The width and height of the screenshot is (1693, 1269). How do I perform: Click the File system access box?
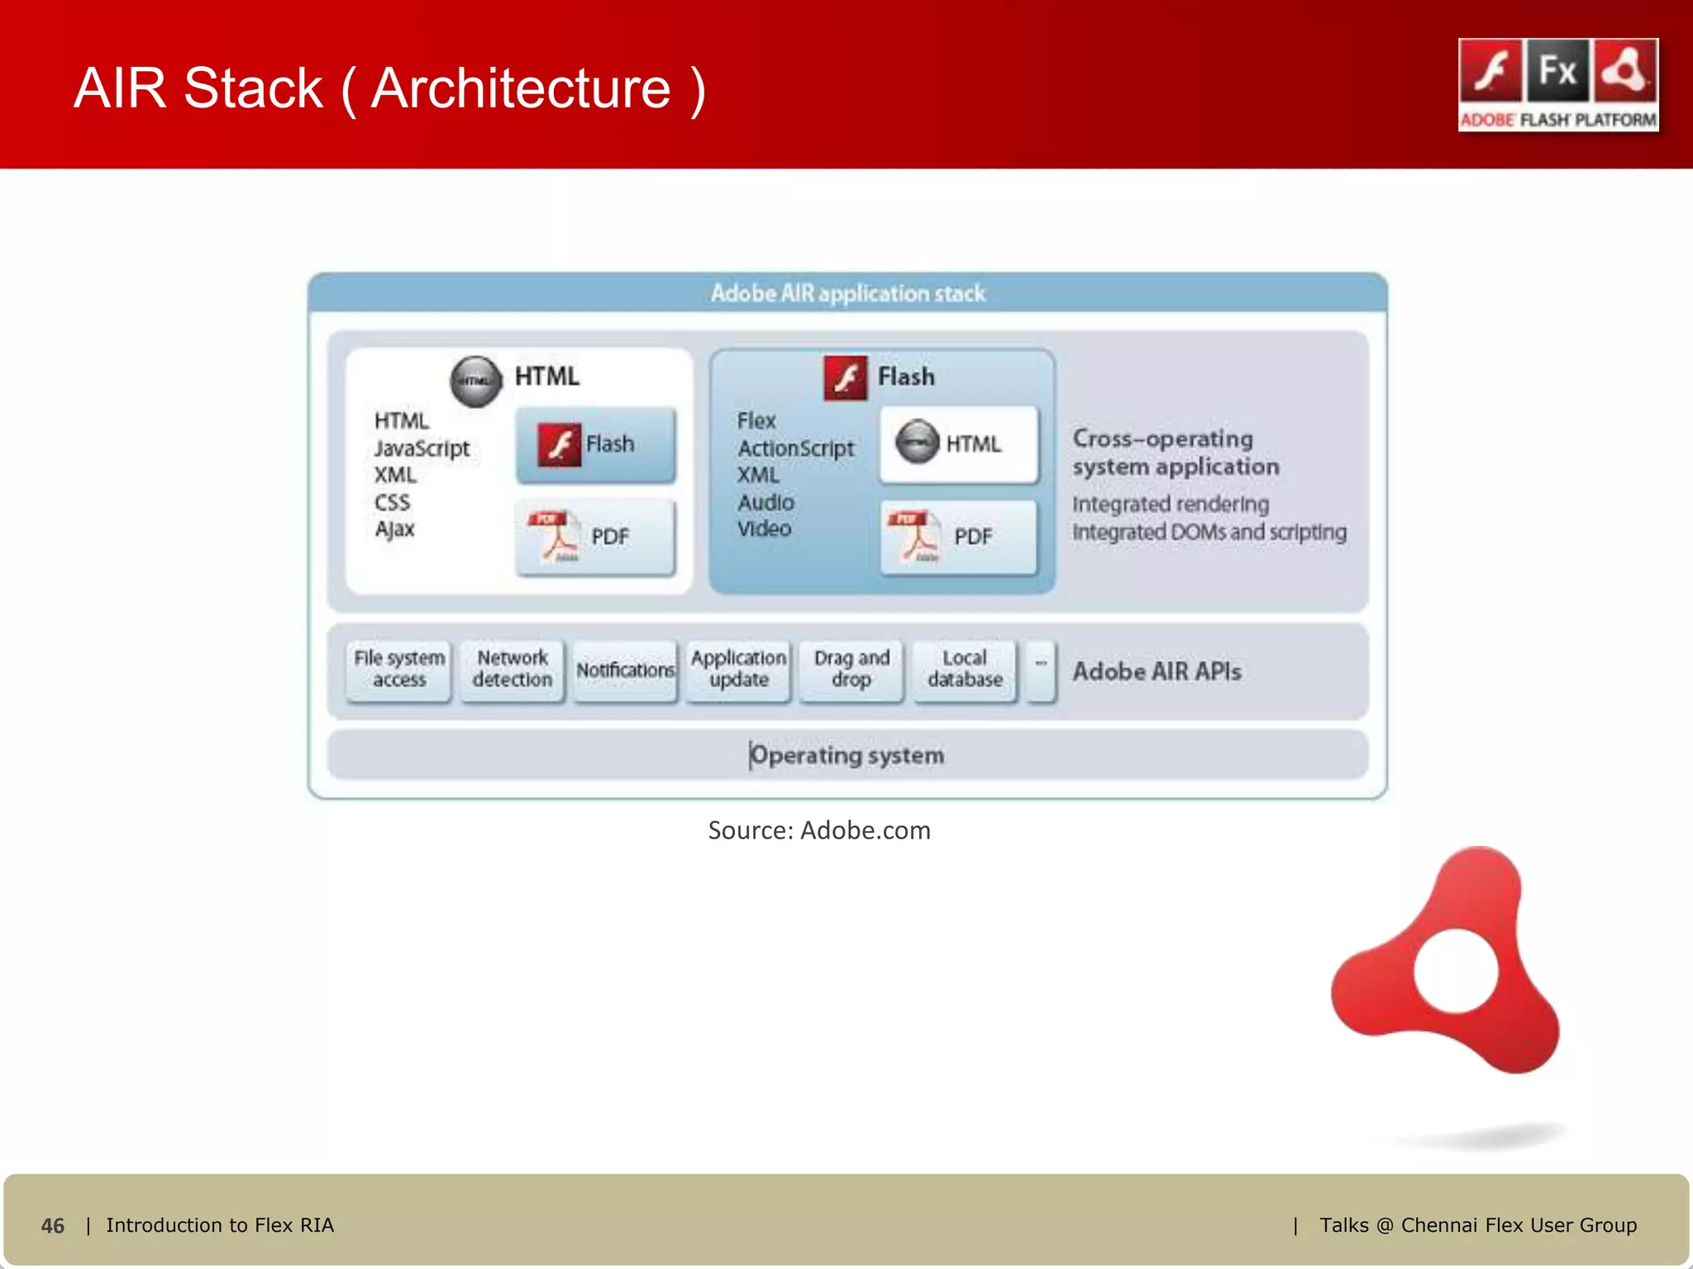click(399, 669)
